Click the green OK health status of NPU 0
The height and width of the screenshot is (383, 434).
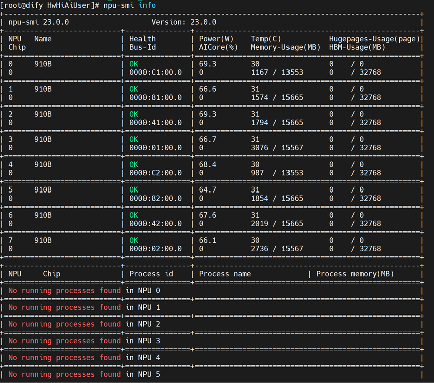(134, 64)
